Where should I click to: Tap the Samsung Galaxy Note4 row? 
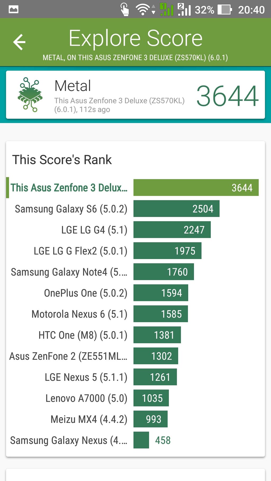[132, 272]
